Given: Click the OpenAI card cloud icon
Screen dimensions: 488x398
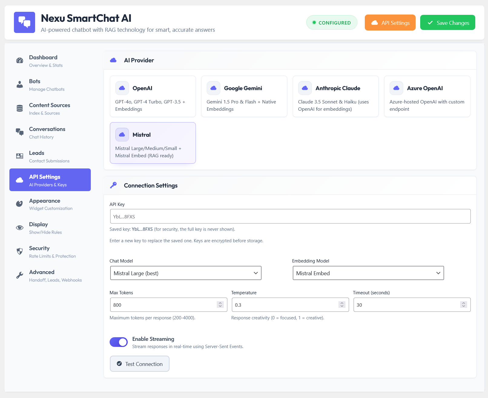Looking at the screenshot, I should 122,88.
